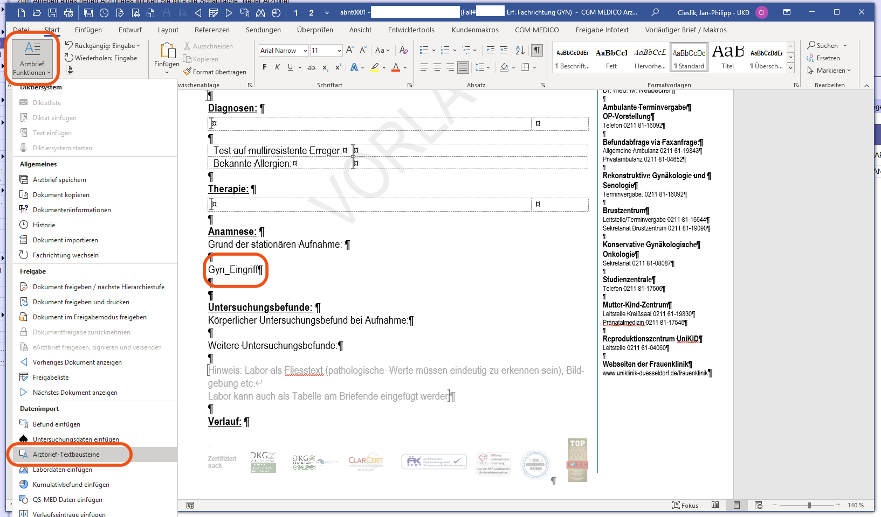Click the strikethrough formatting icon
The height and width of the screenshot is (517, 881).
pos(311,67)
